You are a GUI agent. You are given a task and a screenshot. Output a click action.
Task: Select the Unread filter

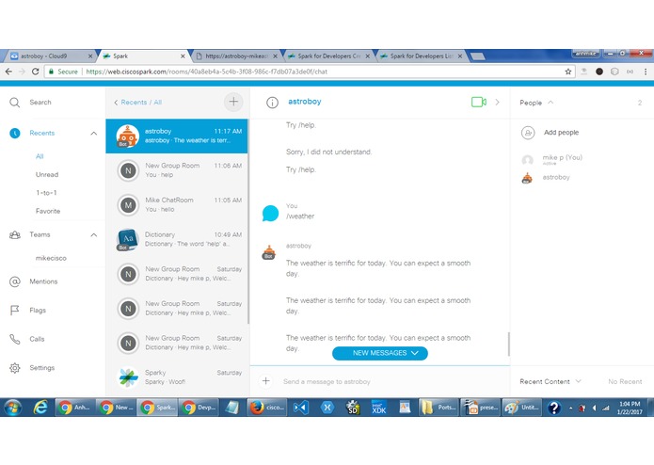[47, 175]
